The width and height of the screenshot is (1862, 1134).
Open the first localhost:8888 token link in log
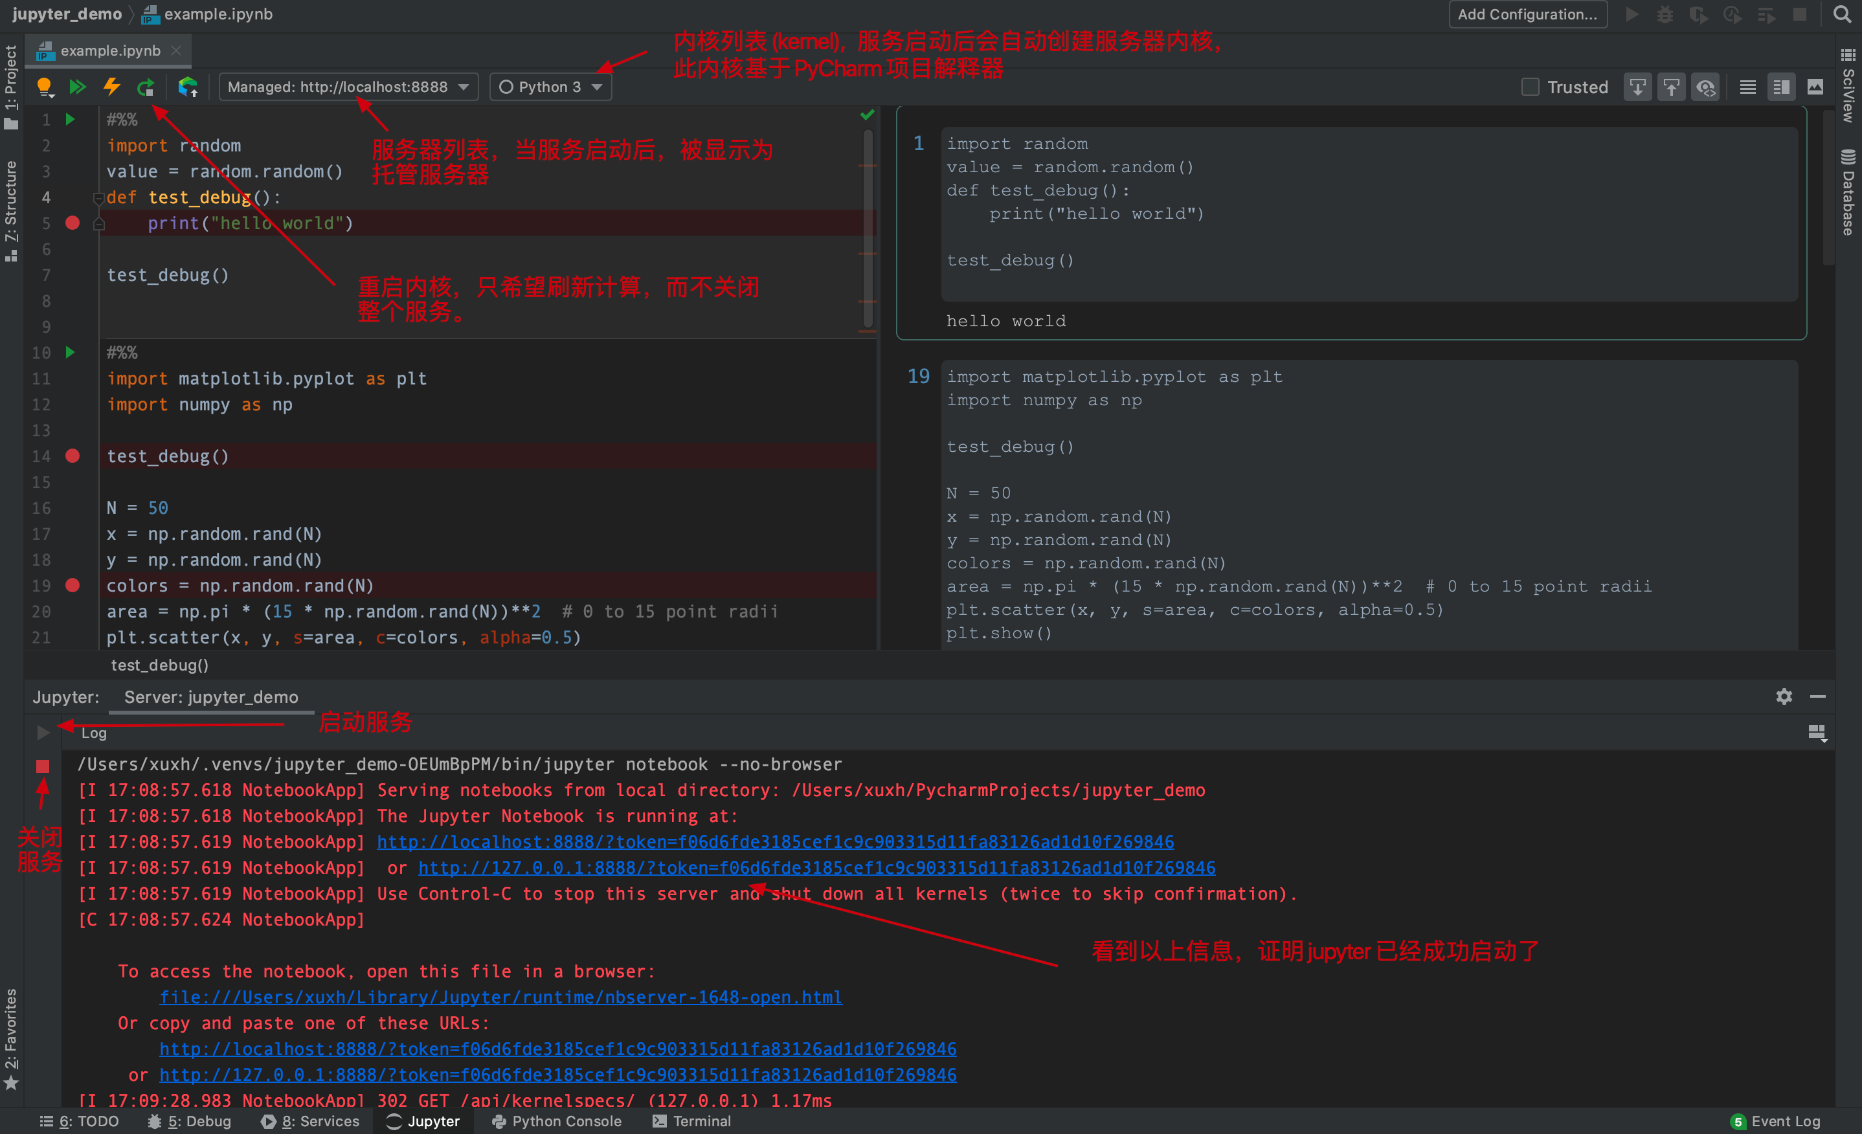tap(776, 841)
